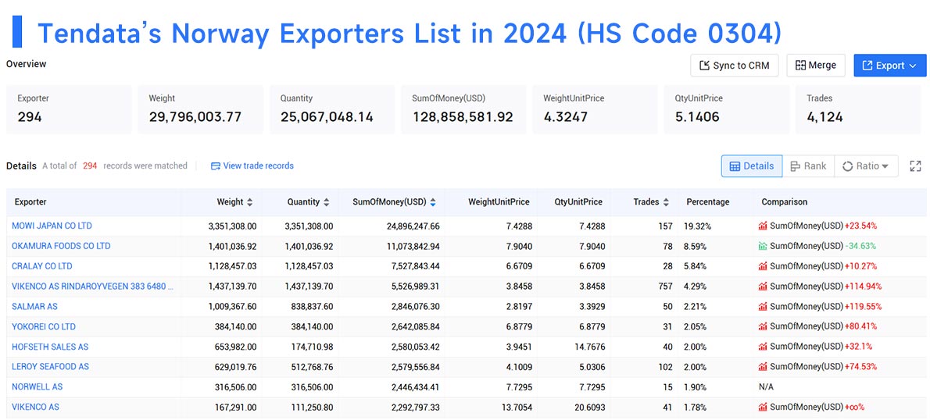The image size is (930, 420).
Task: Switch to the Details view tab
Action: pyautogui.click(x=752, y=166)
